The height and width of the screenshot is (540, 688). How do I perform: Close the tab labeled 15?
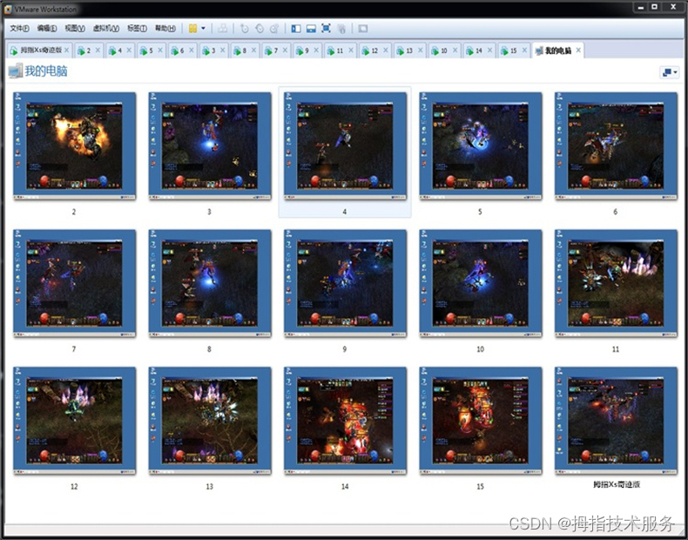coord(524,51)
